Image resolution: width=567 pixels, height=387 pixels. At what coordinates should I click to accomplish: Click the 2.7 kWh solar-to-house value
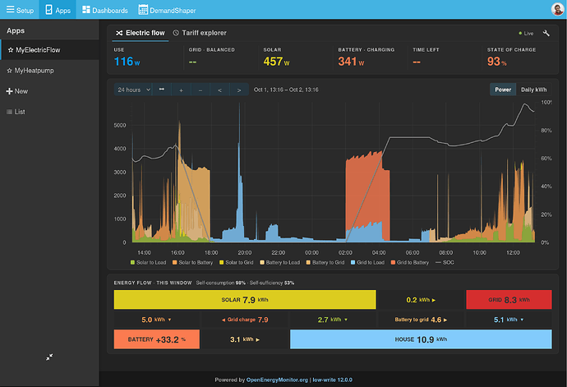pos(332,320)
